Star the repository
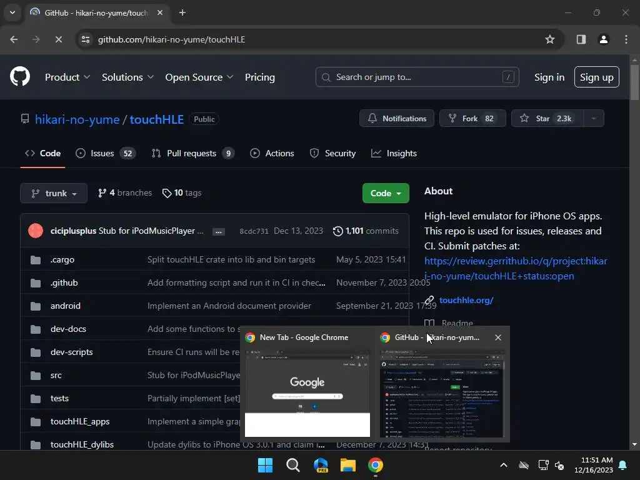This screenshot has height=480, width=640. 547,118
